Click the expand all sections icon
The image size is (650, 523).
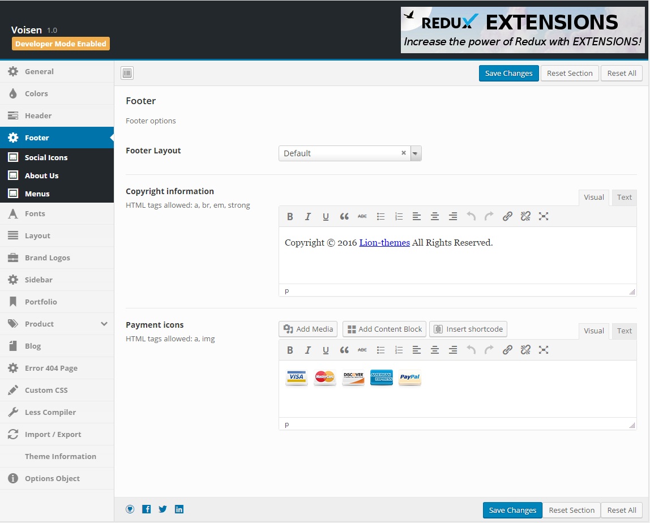(x=127, y=73)
